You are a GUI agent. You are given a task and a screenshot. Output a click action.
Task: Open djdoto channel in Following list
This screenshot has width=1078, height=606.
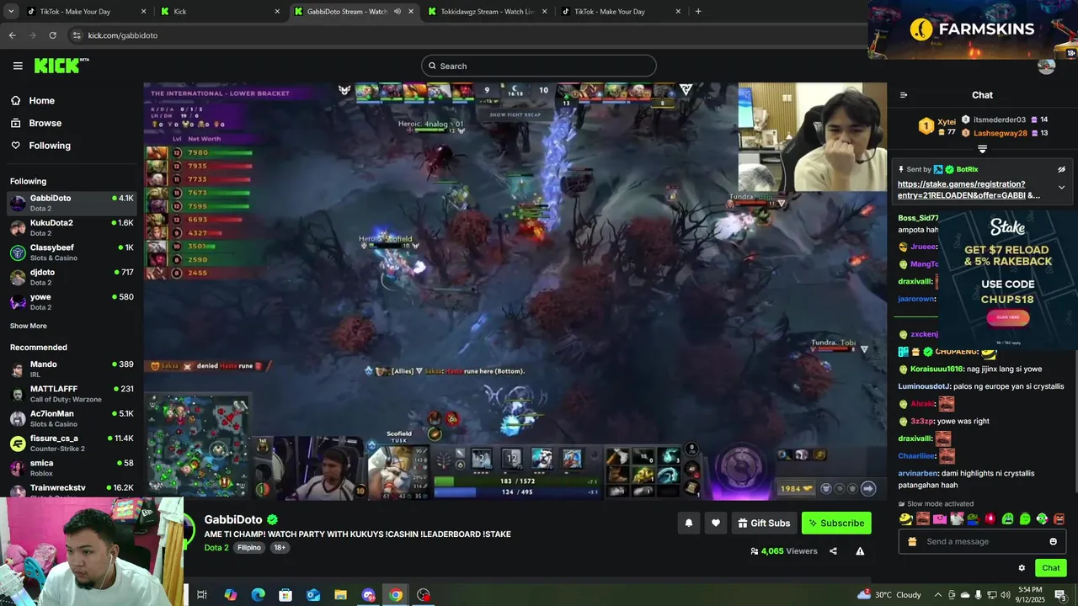72,276
